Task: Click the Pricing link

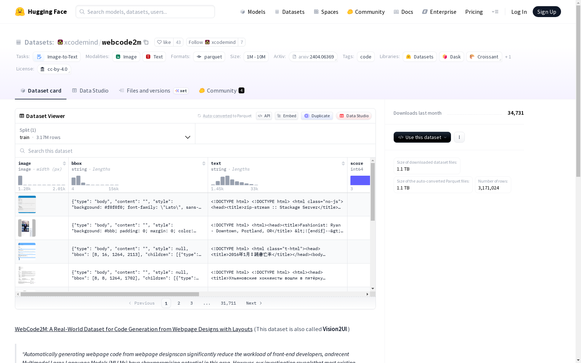Action: click(x=474, y=12)
